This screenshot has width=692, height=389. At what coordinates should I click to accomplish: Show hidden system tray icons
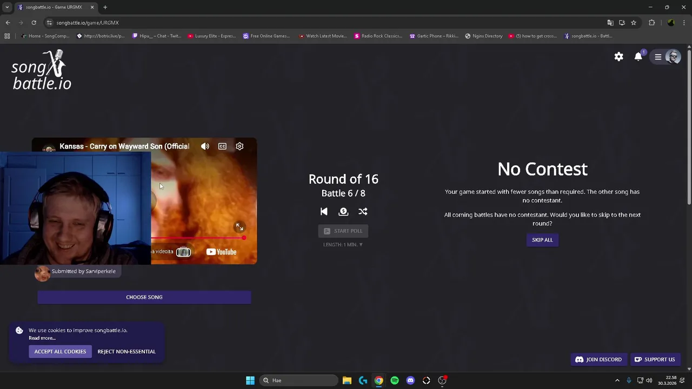click(617, 380)
